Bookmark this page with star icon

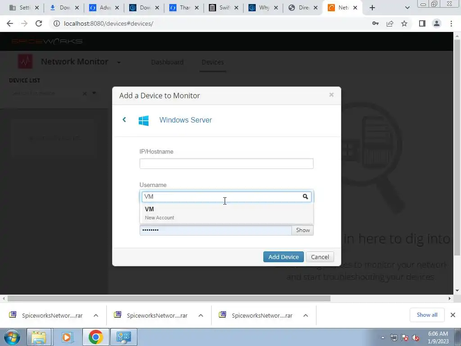click(404, 23)
